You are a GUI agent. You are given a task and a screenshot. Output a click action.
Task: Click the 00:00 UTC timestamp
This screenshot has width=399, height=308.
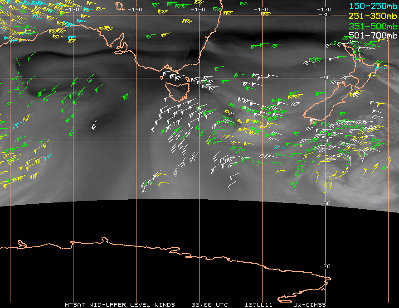click(209, 305)
